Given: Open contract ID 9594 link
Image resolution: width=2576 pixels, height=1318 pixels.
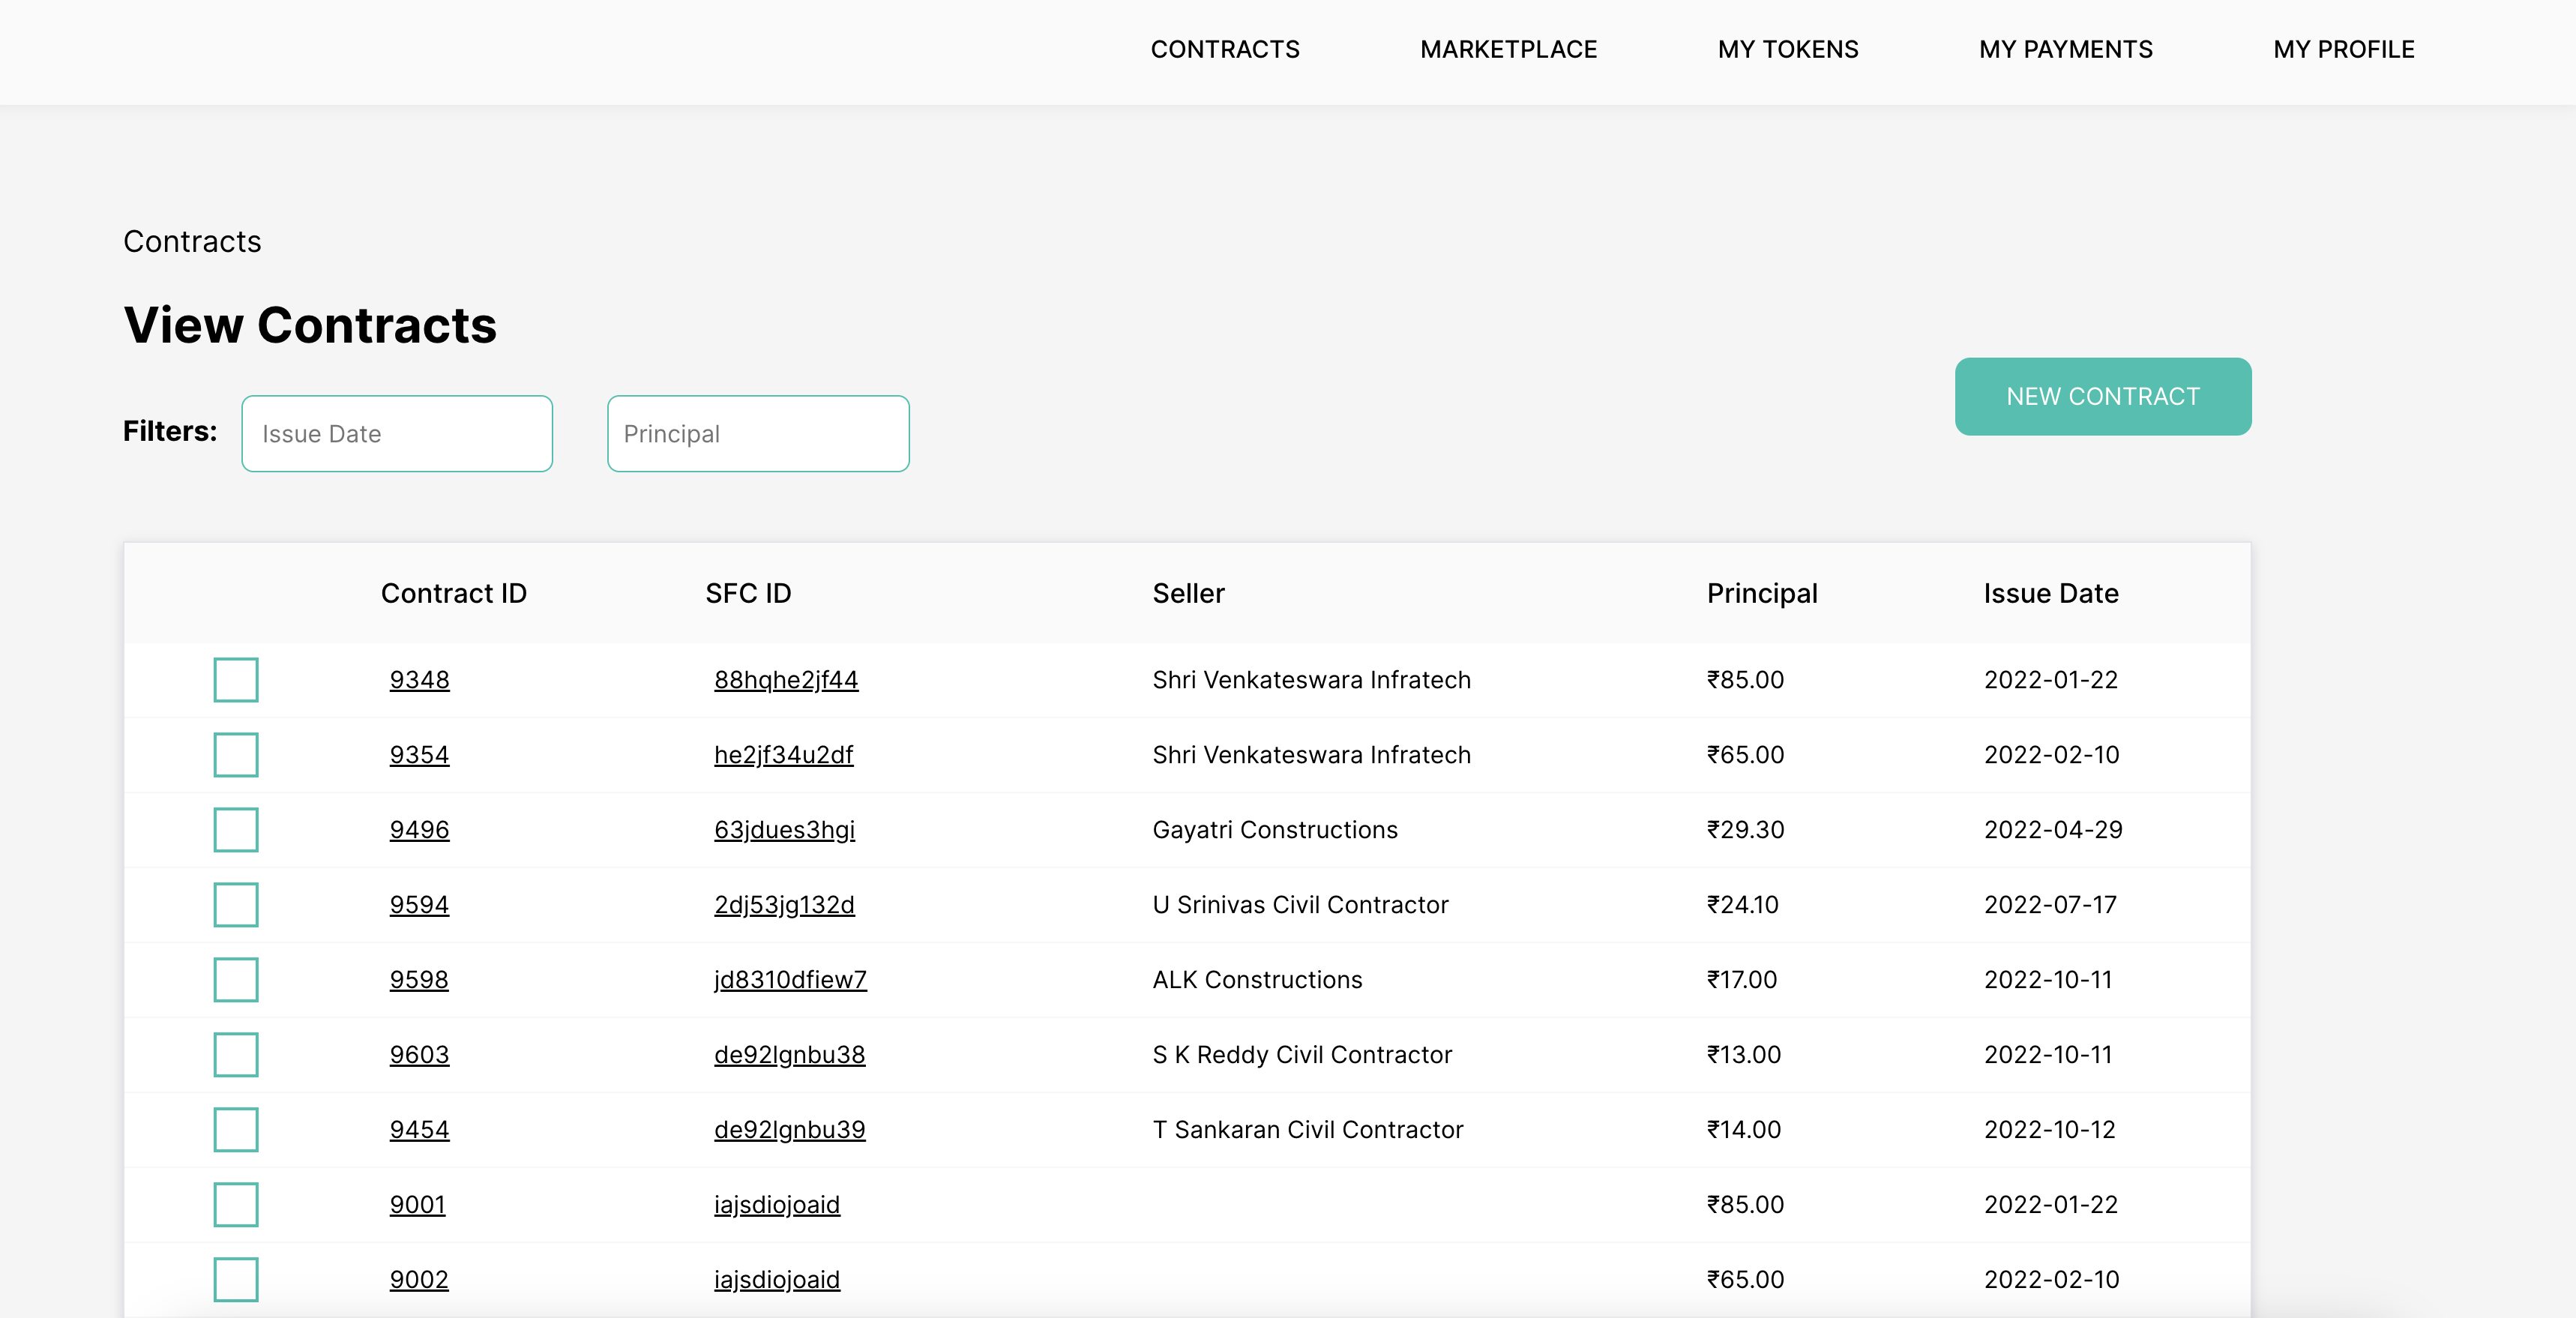Looking at the screenshot, I should tap(419, 904).
